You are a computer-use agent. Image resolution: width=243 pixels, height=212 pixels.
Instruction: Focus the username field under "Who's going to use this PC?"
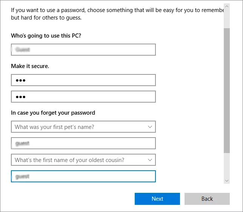pyautogui.click(x=83, y=50)
